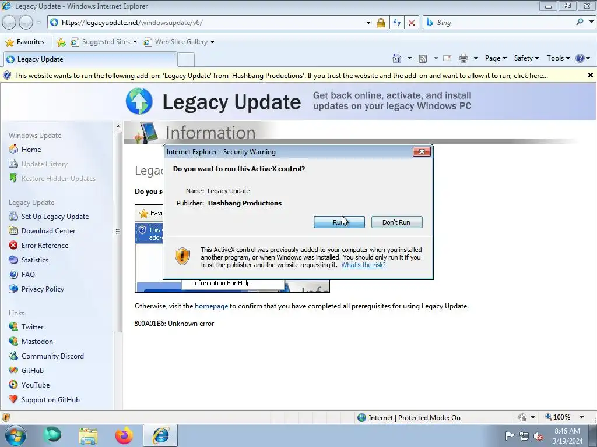This screenshot has height=447, width=597.
Task: Open the Windows Start button
Action: 16,435
